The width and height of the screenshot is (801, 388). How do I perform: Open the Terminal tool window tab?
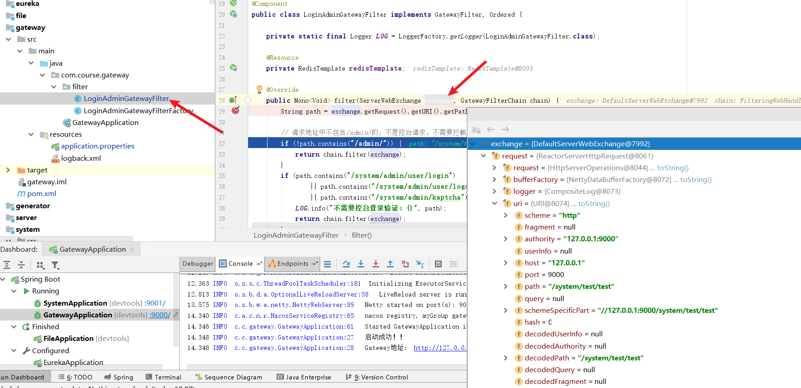click(163, 377)
